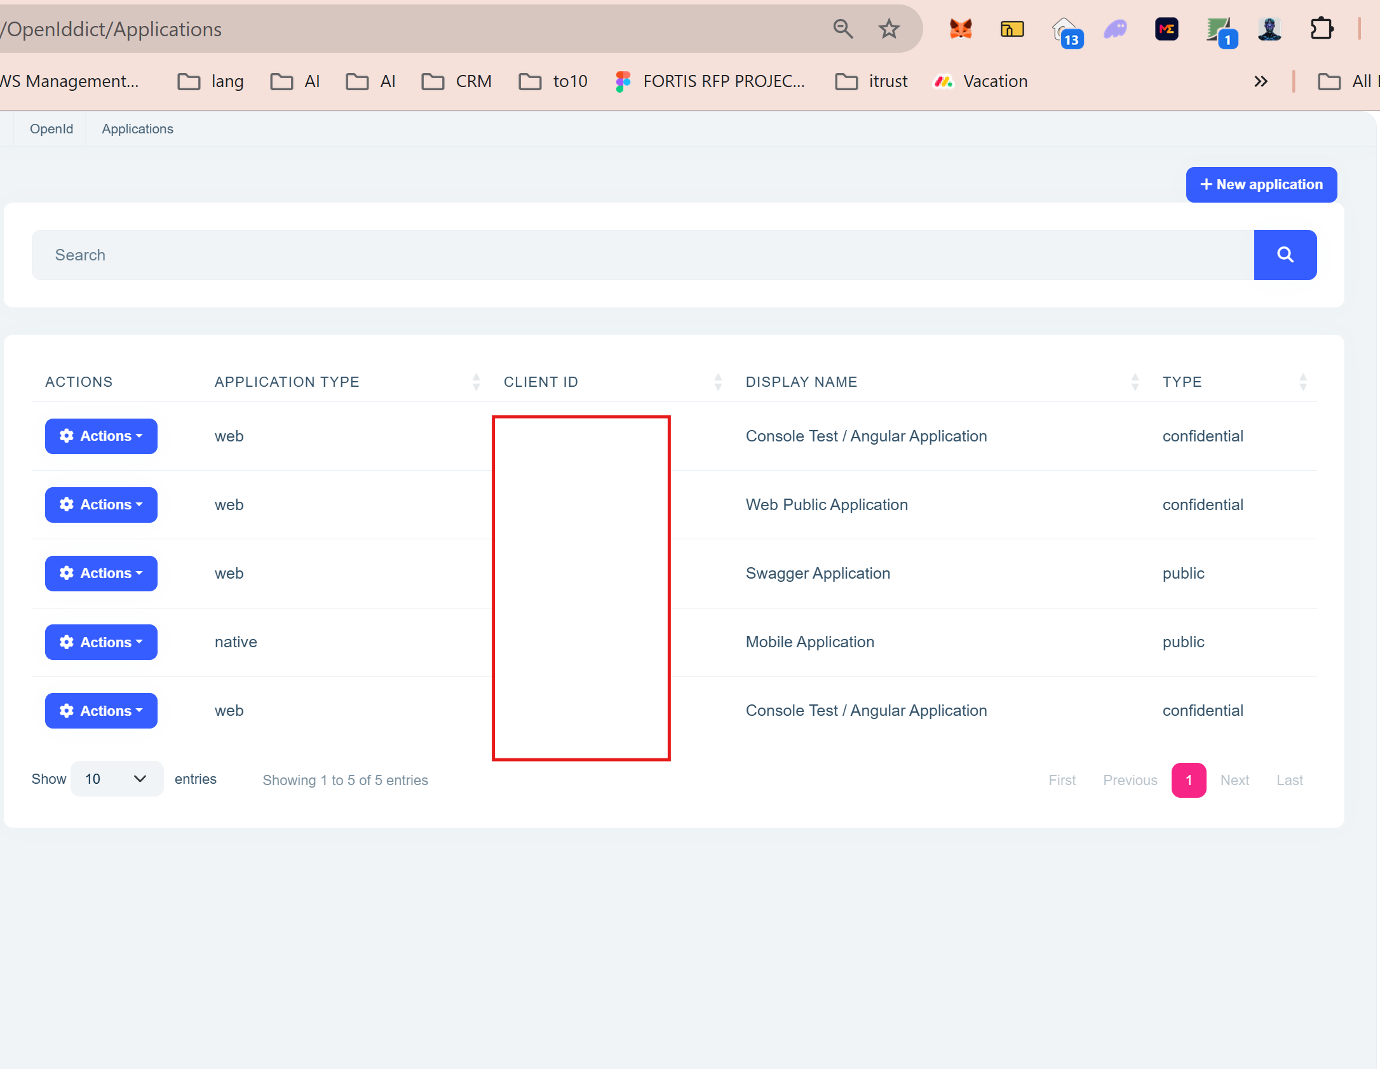
Task: Go to pagination page 1
Action: pos(1188,780)
